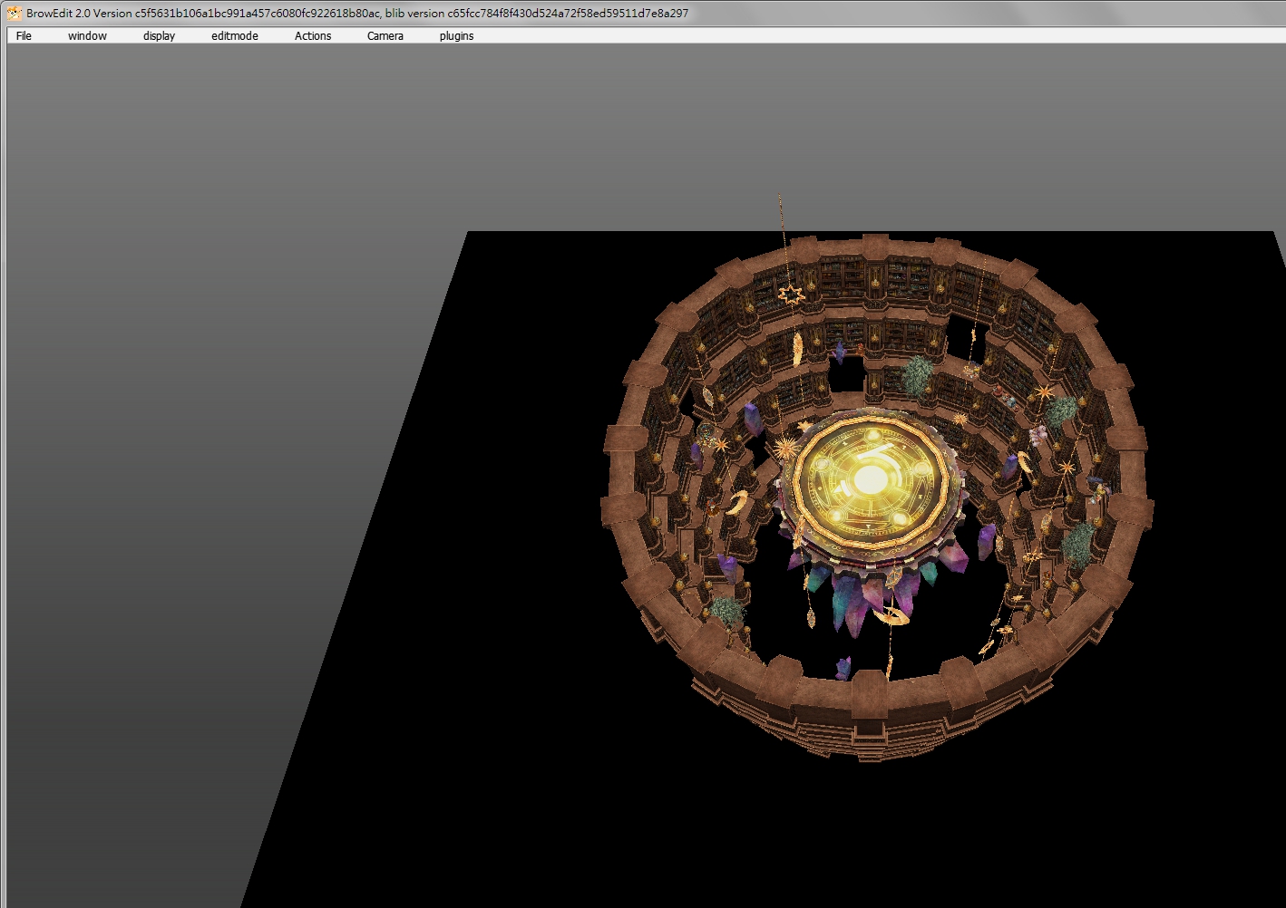
Task: Open the plugins menu
Action: 456,36
